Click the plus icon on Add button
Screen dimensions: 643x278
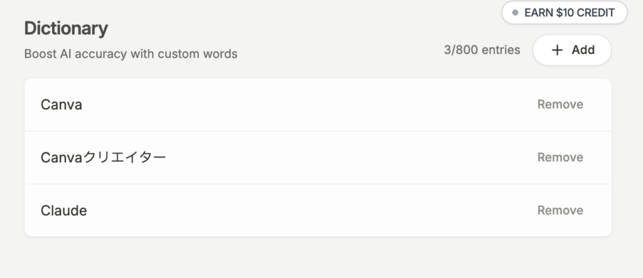557,50
